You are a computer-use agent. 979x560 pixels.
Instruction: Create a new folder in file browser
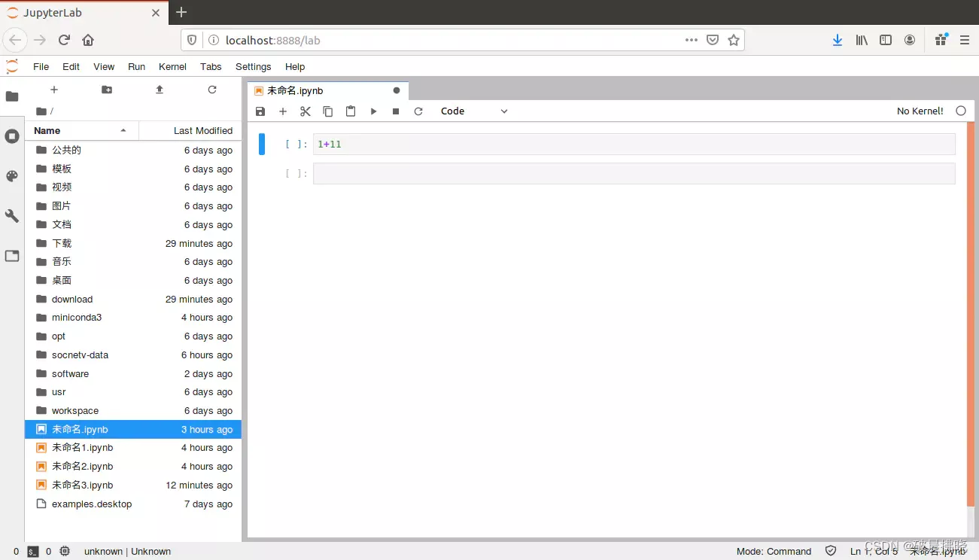106,89
